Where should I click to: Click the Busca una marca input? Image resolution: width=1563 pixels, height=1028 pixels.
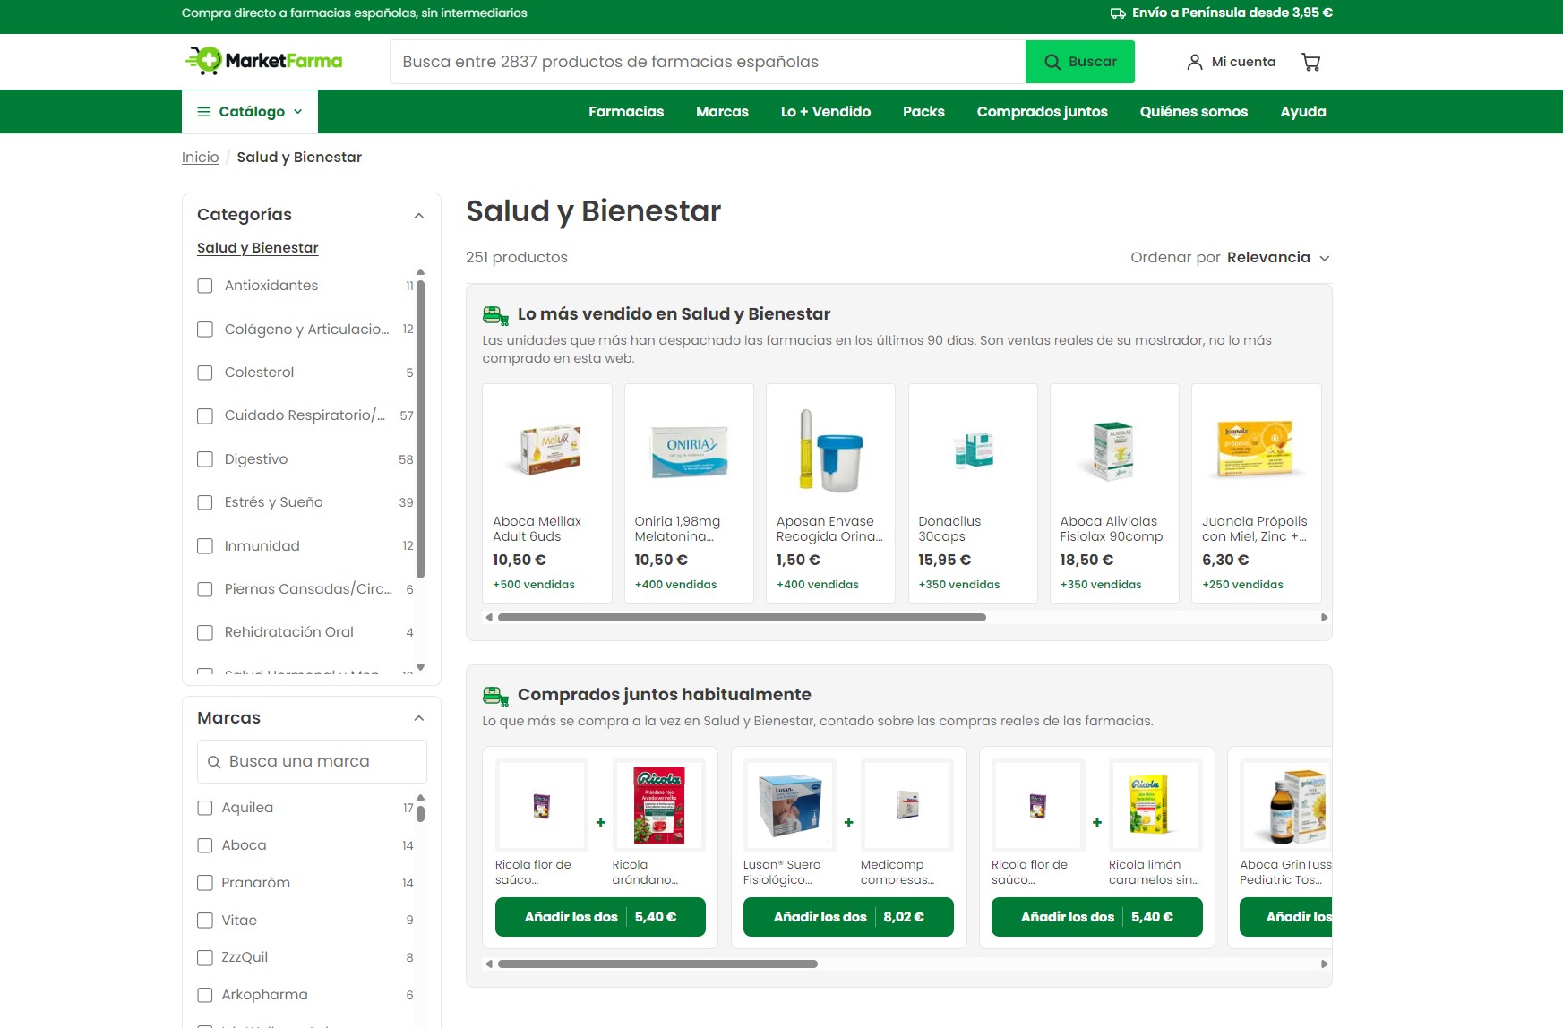click(312, 761)
